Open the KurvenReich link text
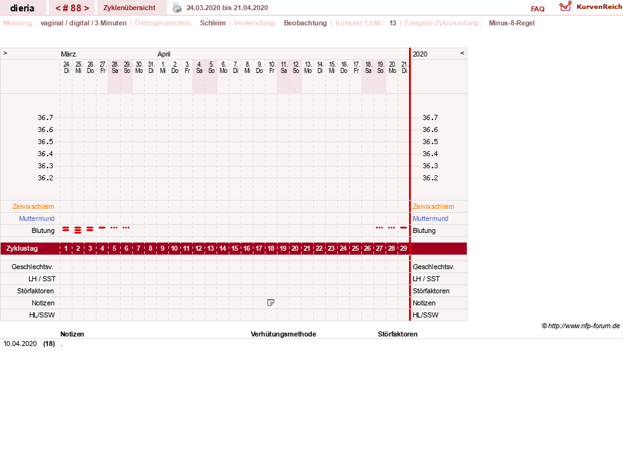Image resolution: width=623 pixels, height=473 pixels. pos(599,7)
